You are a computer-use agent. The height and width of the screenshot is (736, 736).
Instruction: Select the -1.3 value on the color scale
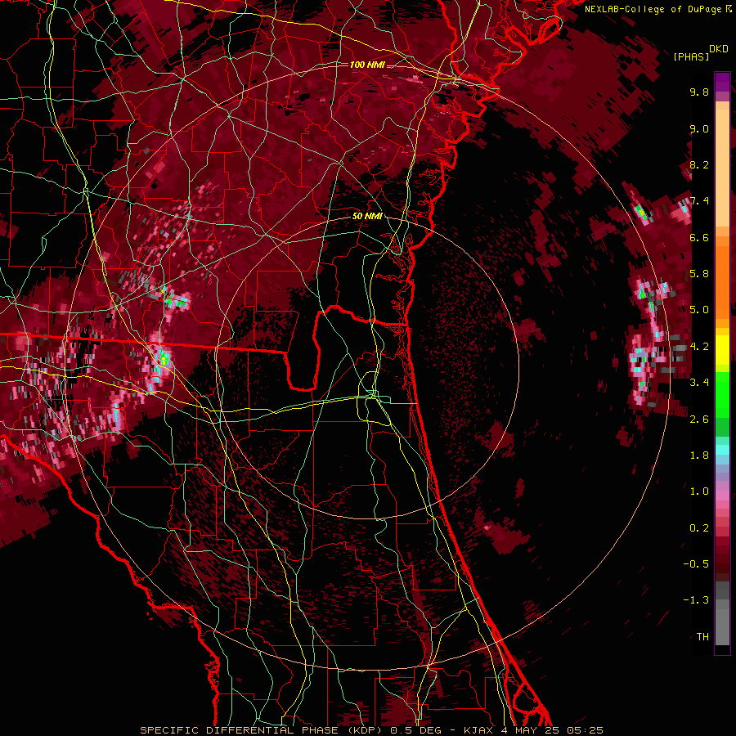point(696,600)
